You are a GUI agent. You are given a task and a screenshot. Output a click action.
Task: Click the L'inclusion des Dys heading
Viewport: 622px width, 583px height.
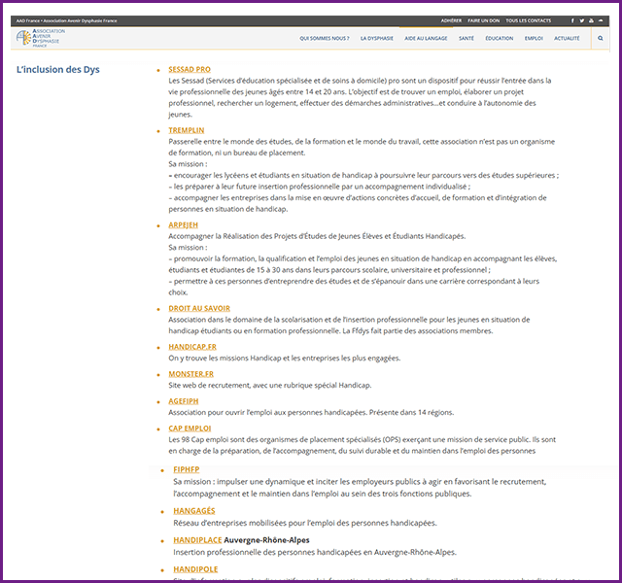tap(58, 70)
